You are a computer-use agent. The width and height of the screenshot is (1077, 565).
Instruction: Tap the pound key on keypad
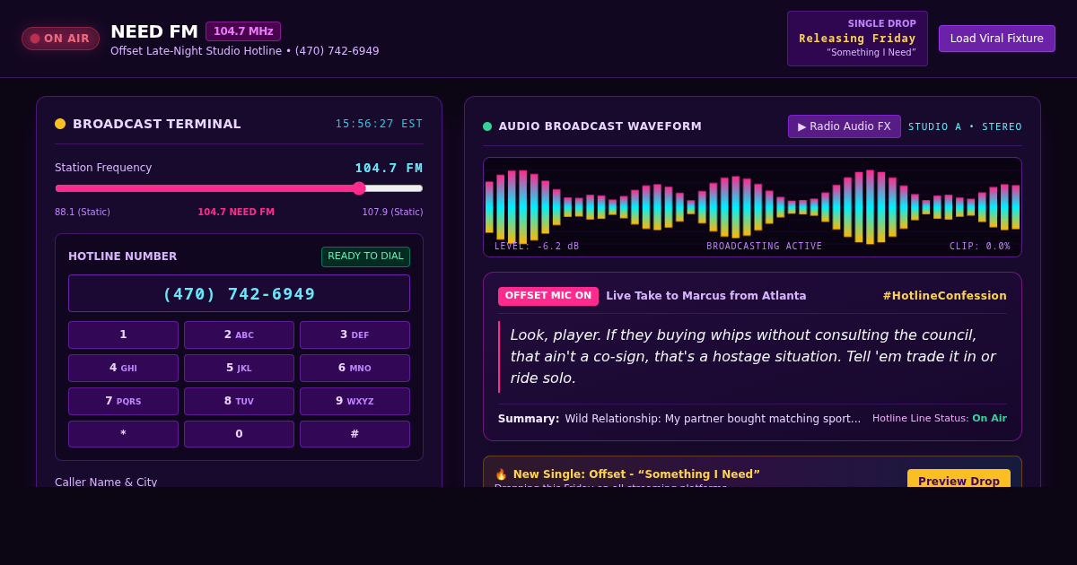click(355, 434)
